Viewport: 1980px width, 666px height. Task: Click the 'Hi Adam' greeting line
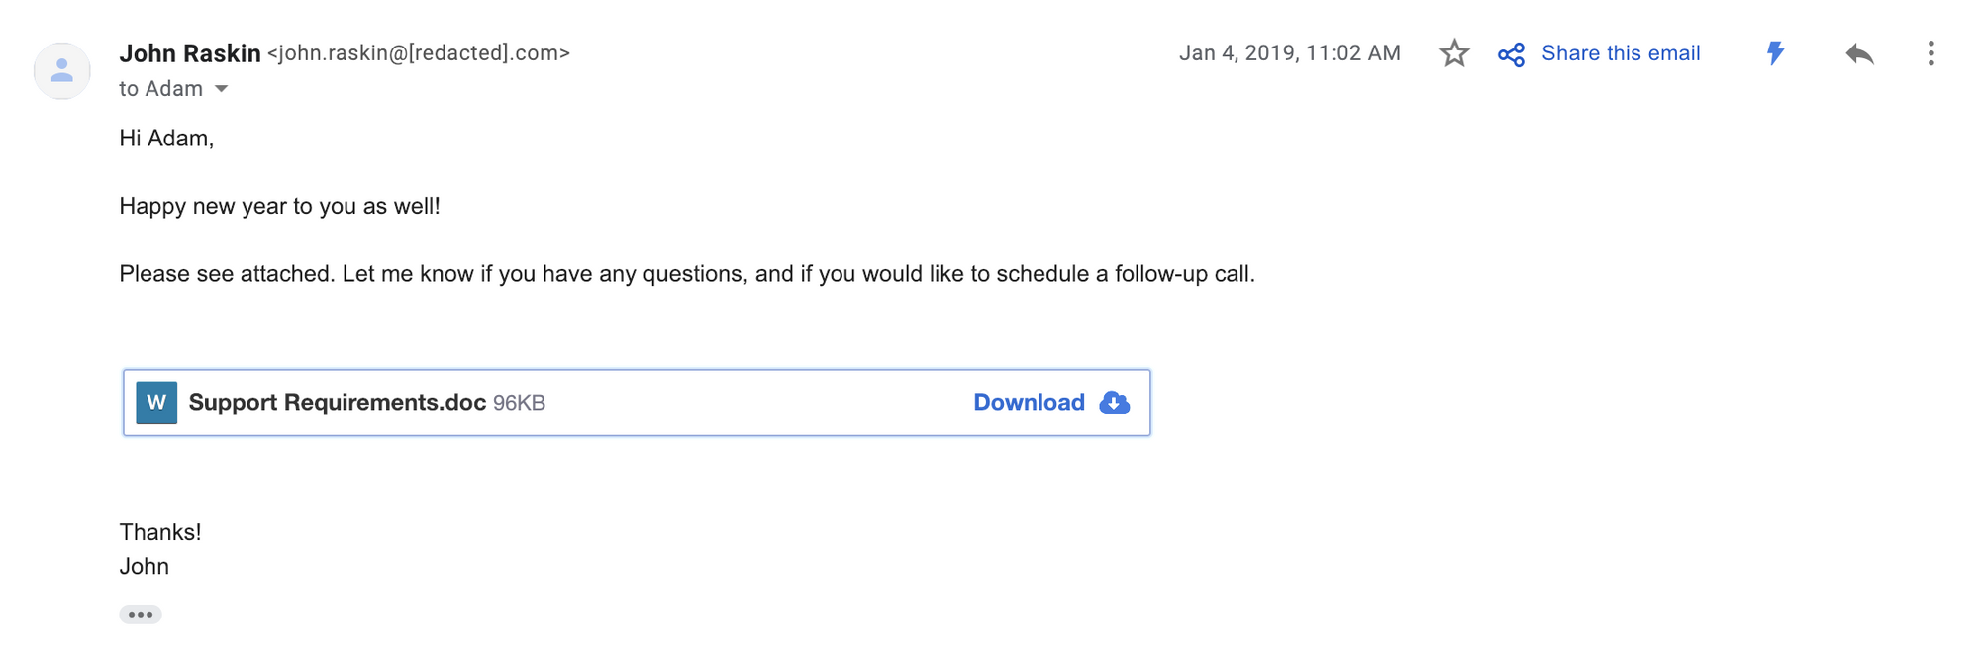[x=166, y=139]
